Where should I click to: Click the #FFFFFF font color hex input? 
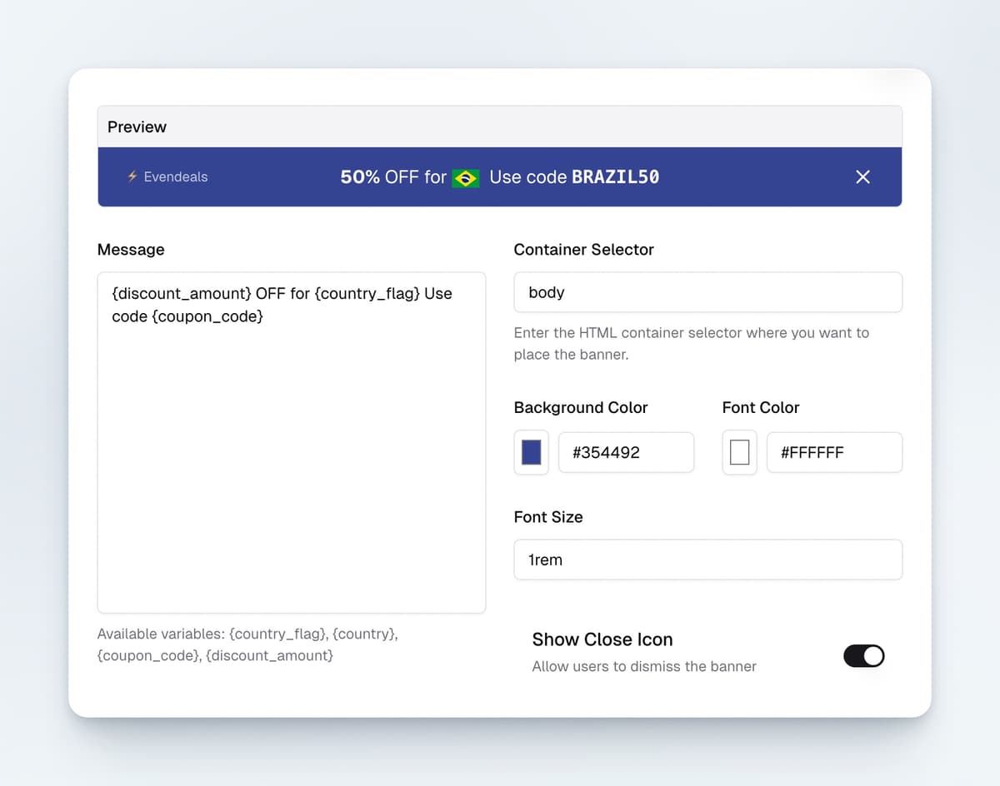tap(833, 453)
